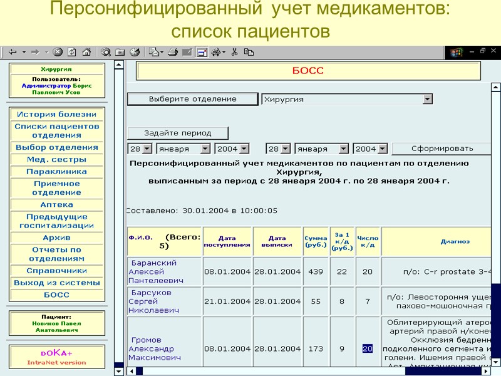Click the sidebar frame scroll-down arrow
Screen dimensions: 501x376
tap(119, 371)
